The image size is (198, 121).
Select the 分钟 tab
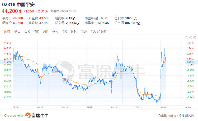click(74, 32)
